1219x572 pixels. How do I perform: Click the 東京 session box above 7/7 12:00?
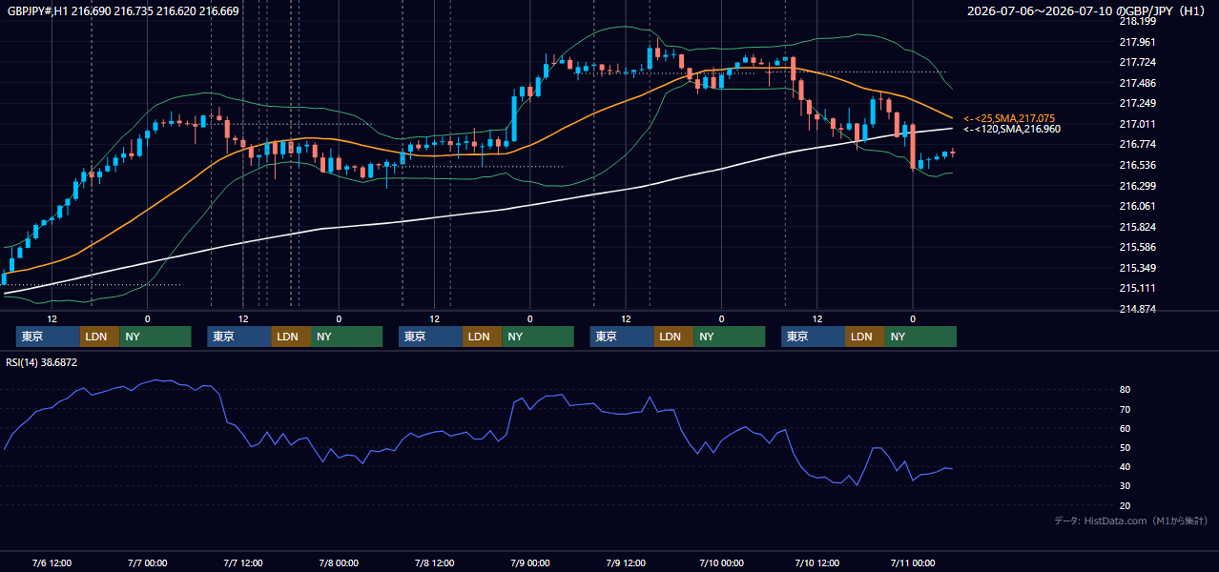point(239,337)
